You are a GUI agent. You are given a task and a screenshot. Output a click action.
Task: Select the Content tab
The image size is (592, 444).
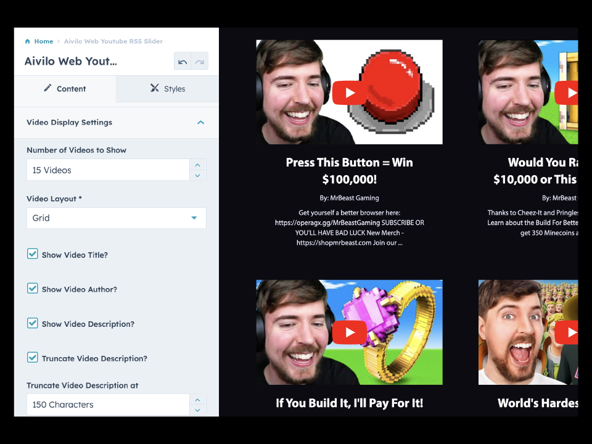pyautogui.click(x=65, y=89)
